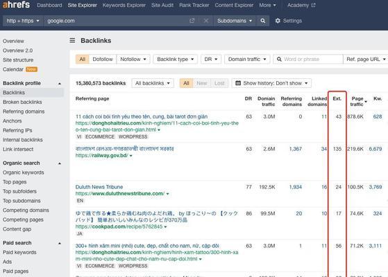Open Site Explorer tab

[x=83, y=5]
